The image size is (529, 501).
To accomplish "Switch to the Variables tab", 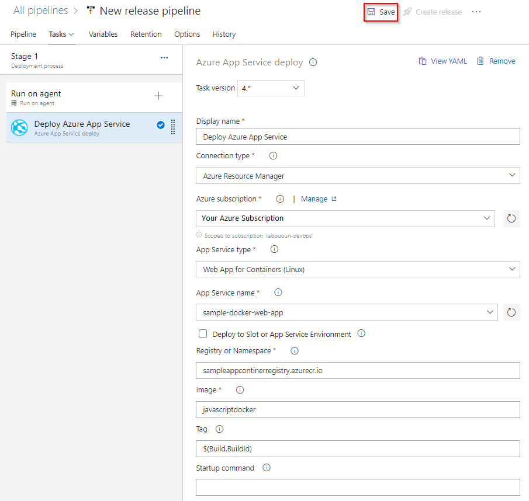I will [x=103, y=34].
